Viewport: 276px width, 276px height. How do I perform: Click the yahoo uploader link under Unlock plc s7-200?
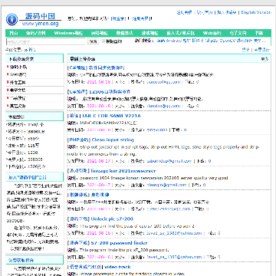174,233
